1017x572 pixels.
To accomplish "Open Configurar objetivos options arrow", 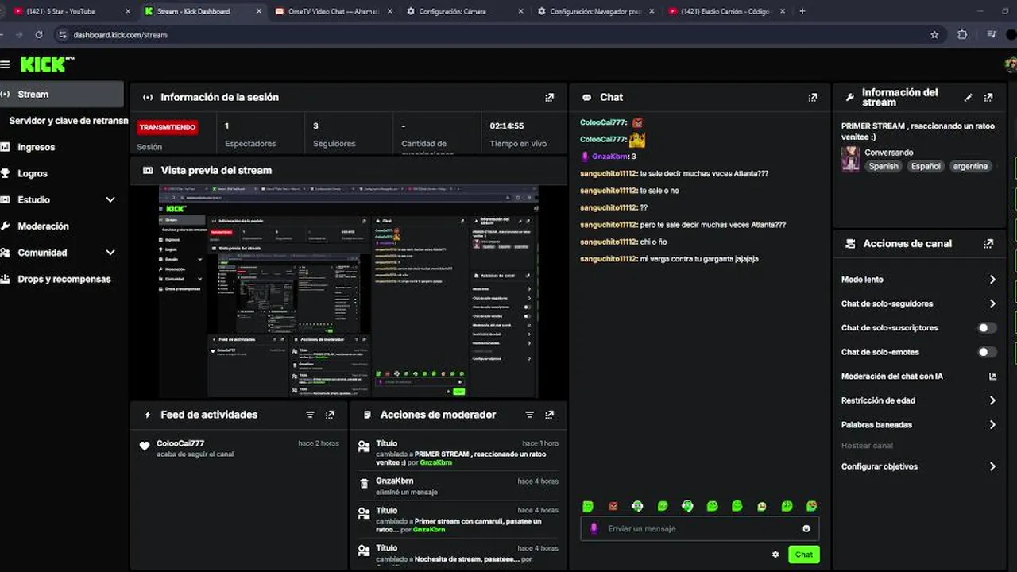I will click(x=992, y=466).
